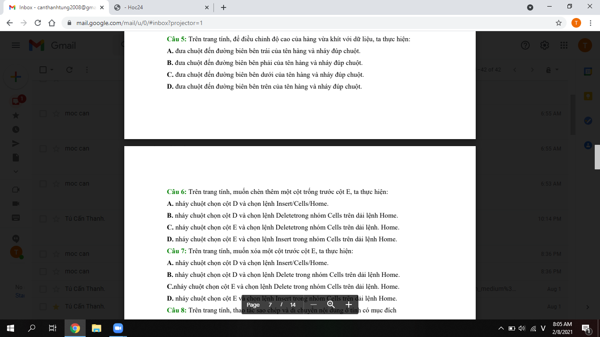Open Gmail Settings gear icon
The image size is (600, 337).
(x=545, y=45)
